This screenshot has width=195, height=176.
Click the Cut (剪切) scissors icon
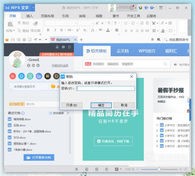(x=19, y=23)
